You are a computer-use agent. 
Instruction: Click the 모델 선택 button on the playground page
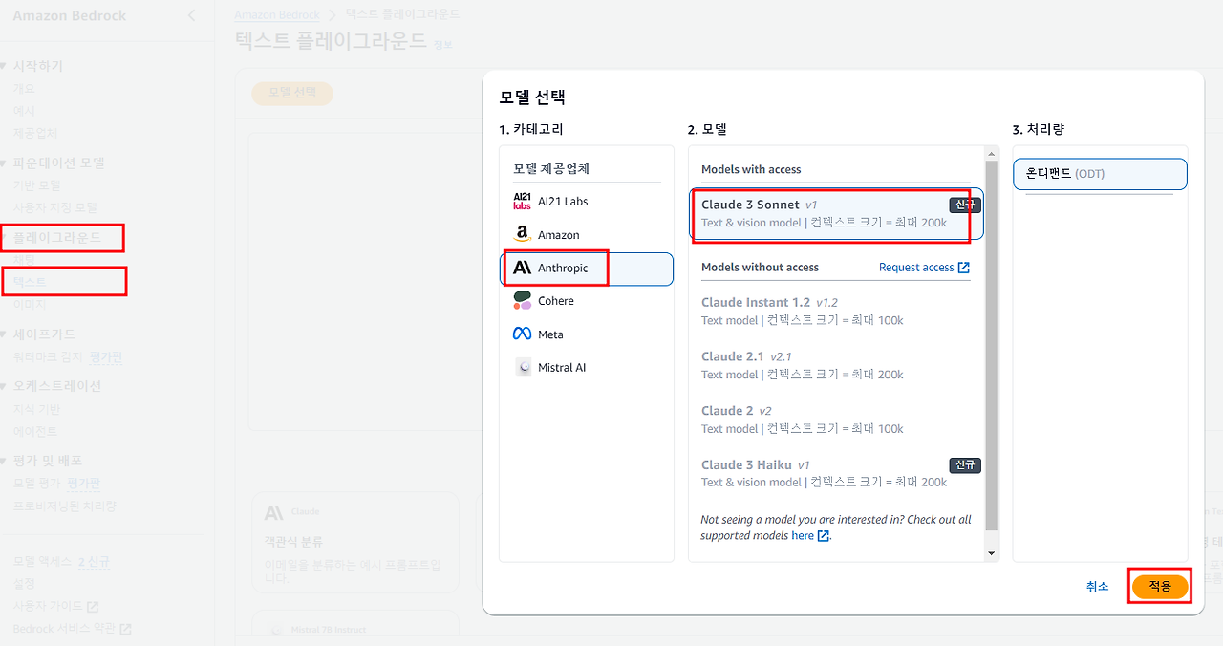point(292,93)
